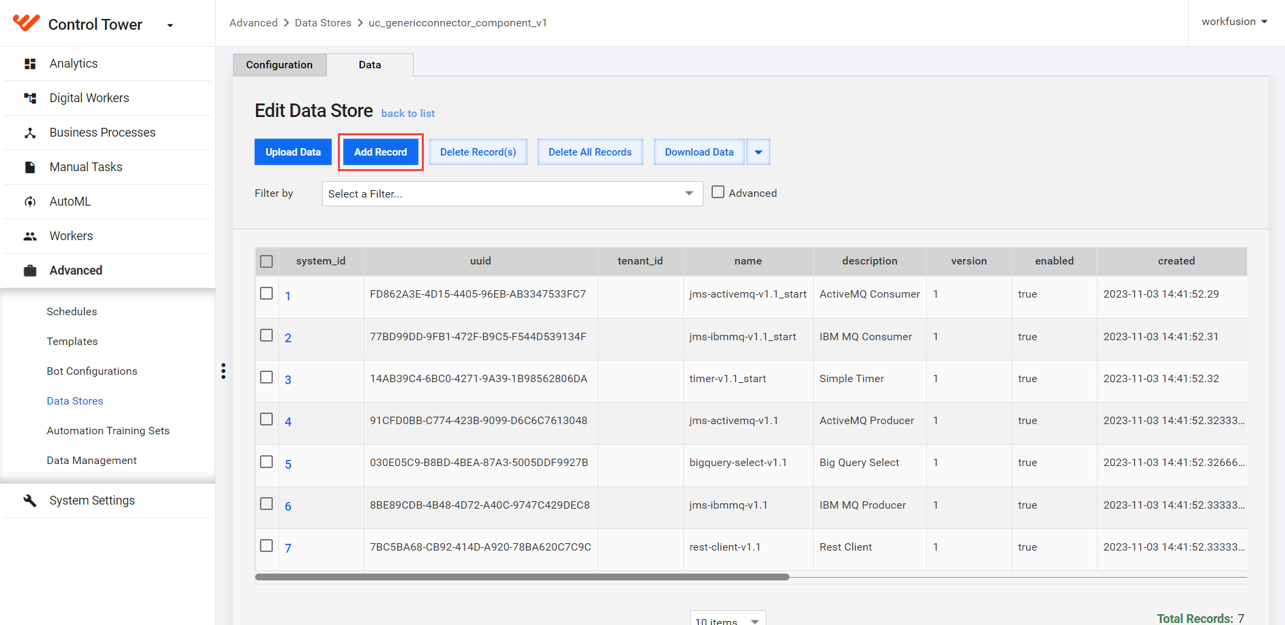Switch to the Data tab
Screen dimensions: 1285x625
[370, 65]
